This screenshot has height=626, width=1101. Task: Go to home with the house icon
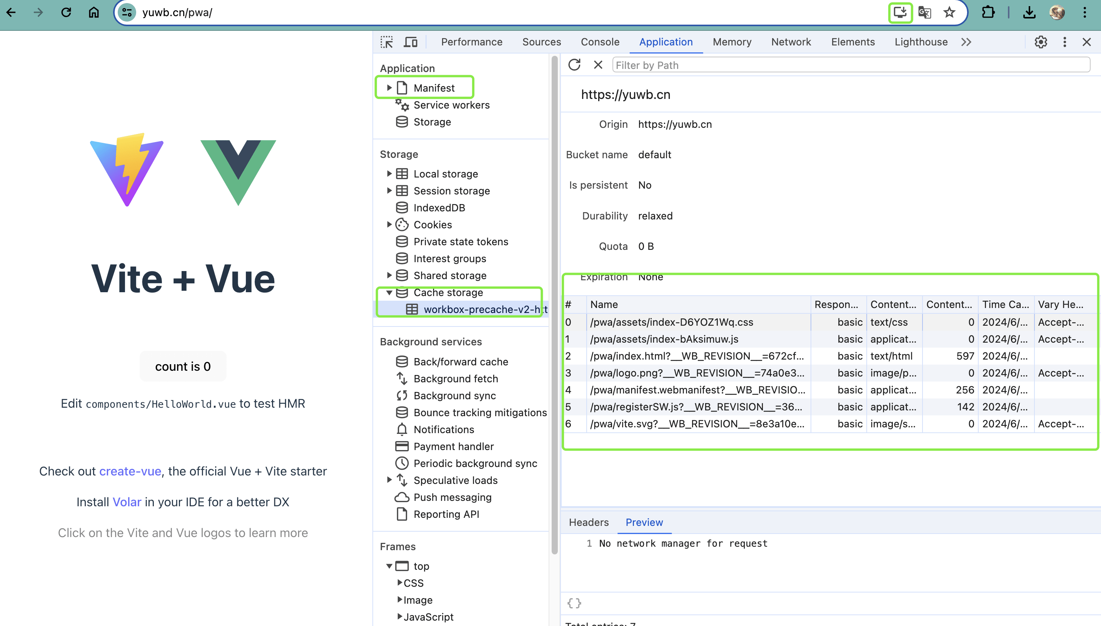(x=93, y=12)
